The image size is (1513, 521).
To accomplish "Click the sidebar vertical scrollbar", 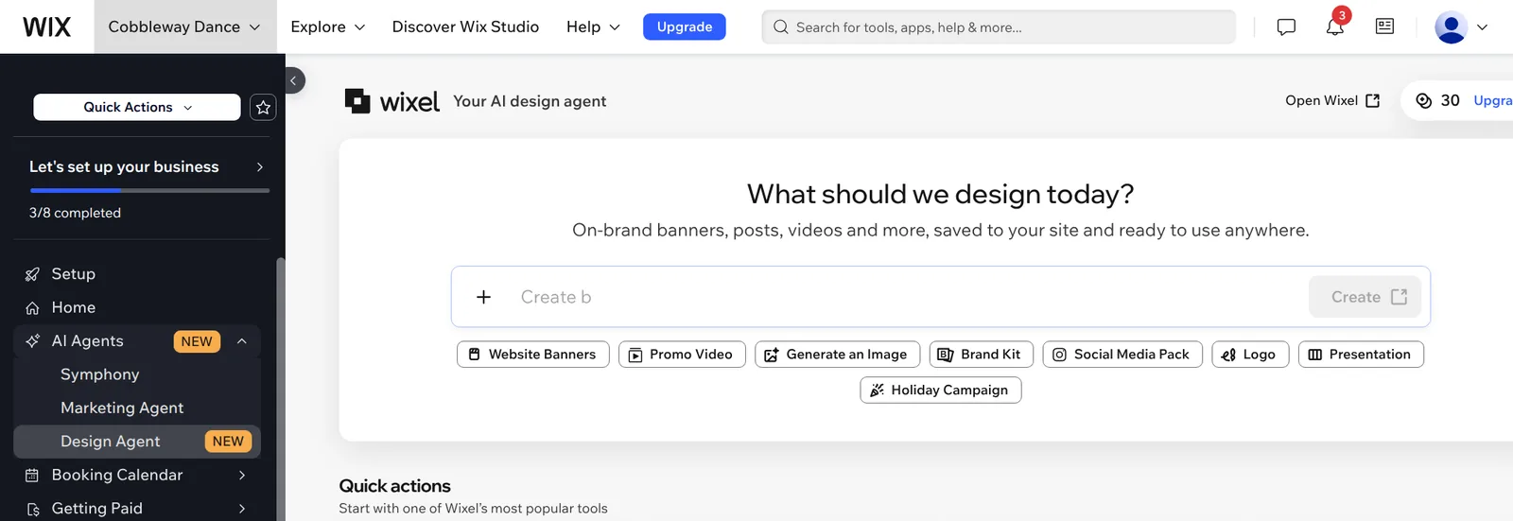I will [x=280, y=388].
